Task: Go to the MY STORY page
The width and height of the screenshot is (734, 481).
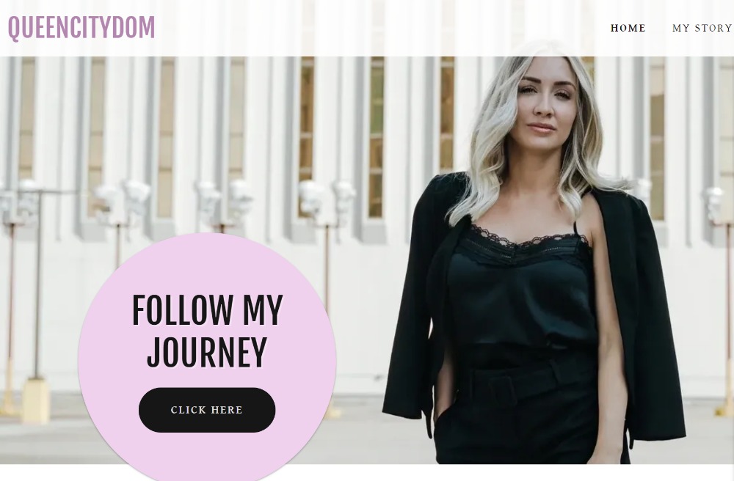Action: point(702,28)
